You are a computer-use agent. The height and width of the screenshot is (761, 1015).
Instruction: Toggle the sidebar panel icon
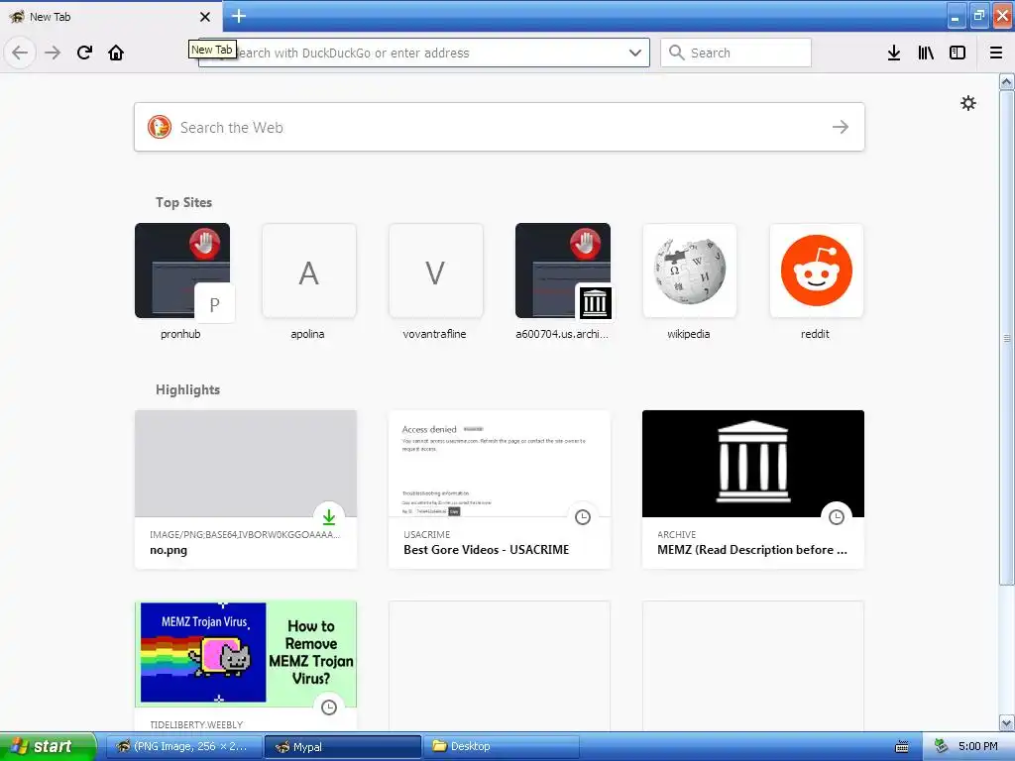pyautogui.click(x=958, y=53)
